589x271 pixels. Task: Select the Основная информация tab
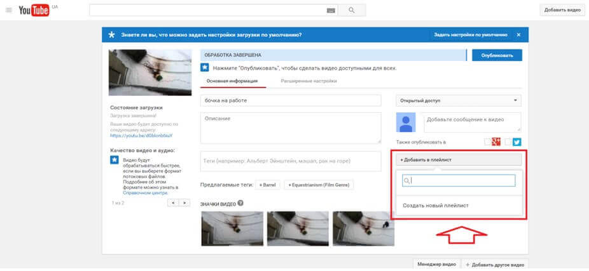[232, 81]
